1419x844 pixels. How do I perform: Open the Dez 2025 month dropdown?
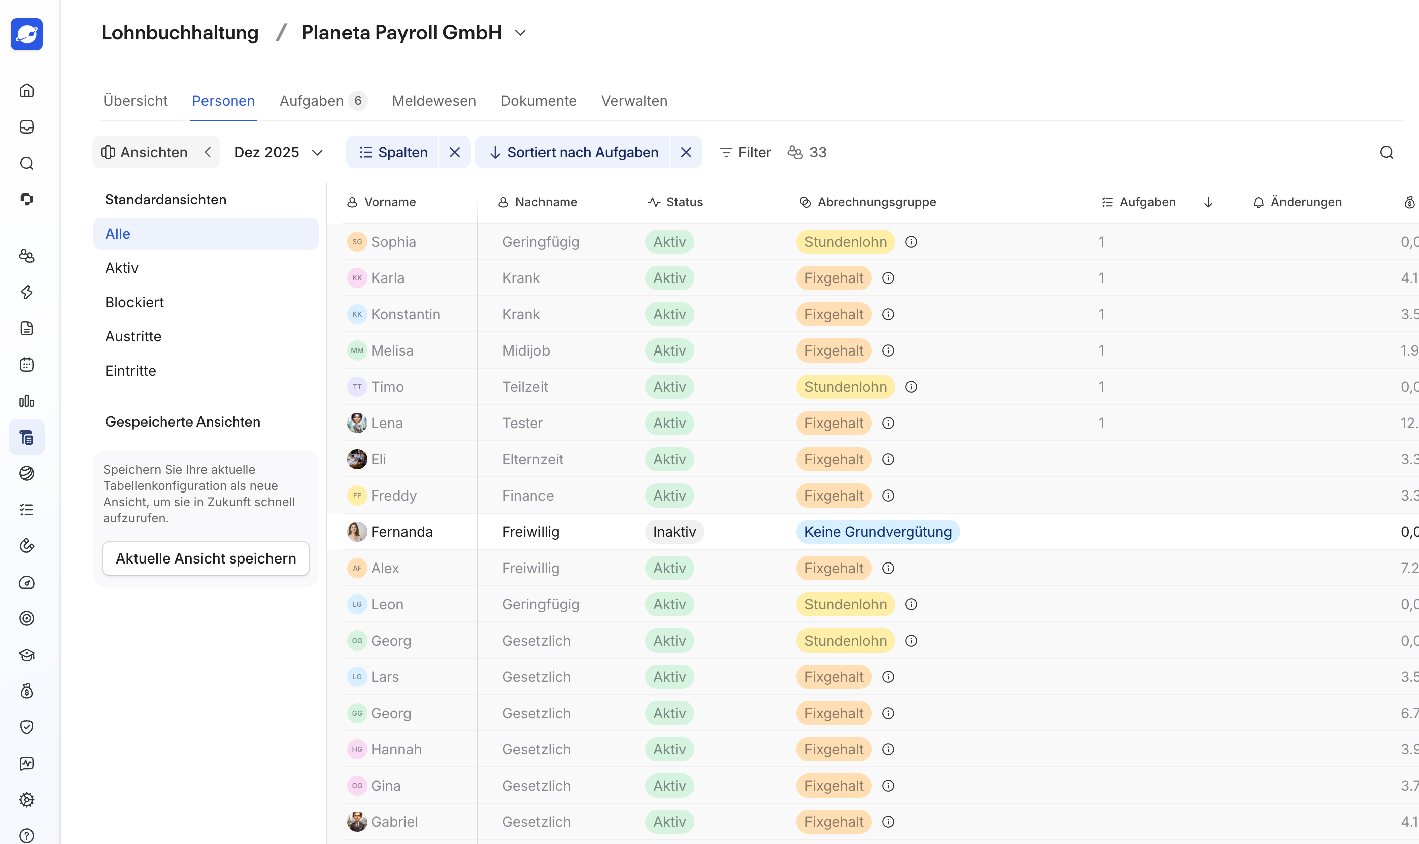pos(279,152)
